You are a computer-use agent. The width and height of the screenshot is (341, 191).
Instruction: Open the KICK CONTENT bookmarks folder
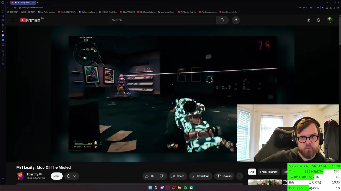(x=28, y=12)
